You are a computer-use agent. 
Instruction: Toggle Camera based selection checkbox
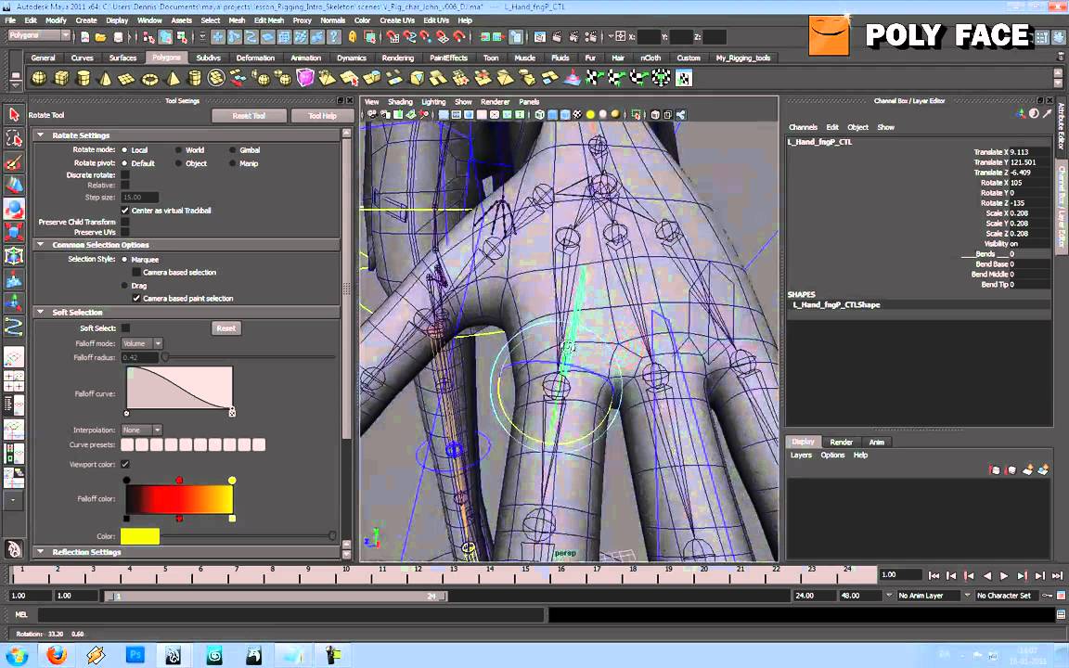(136, 273)
